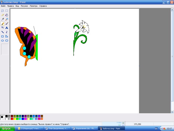Choose the Fill with color bucket
Viewport: 174px width, 131px height.
tap(7, 15)
